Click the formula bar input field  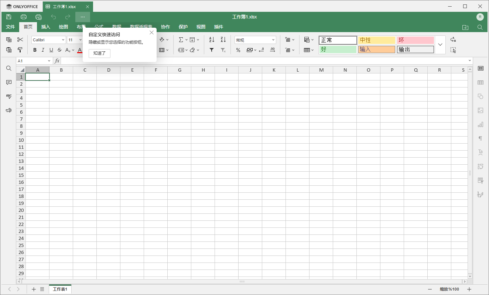pyautogui.click(x=264, y=61)
